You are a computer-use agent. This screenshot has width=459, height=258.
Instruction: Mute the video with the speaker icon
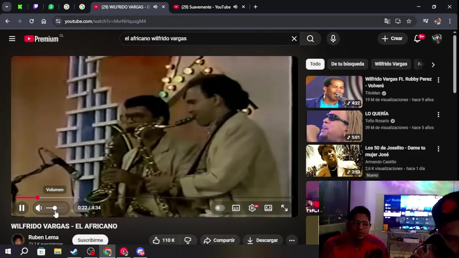(39, 208)
